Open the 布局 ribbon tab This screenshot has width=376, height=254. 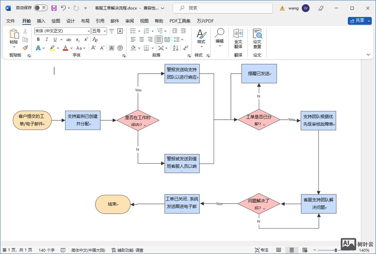[x=85, y=21]
